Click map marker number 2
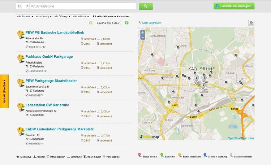This screenshot has width=271, height=165. click(x=196, y=79)
